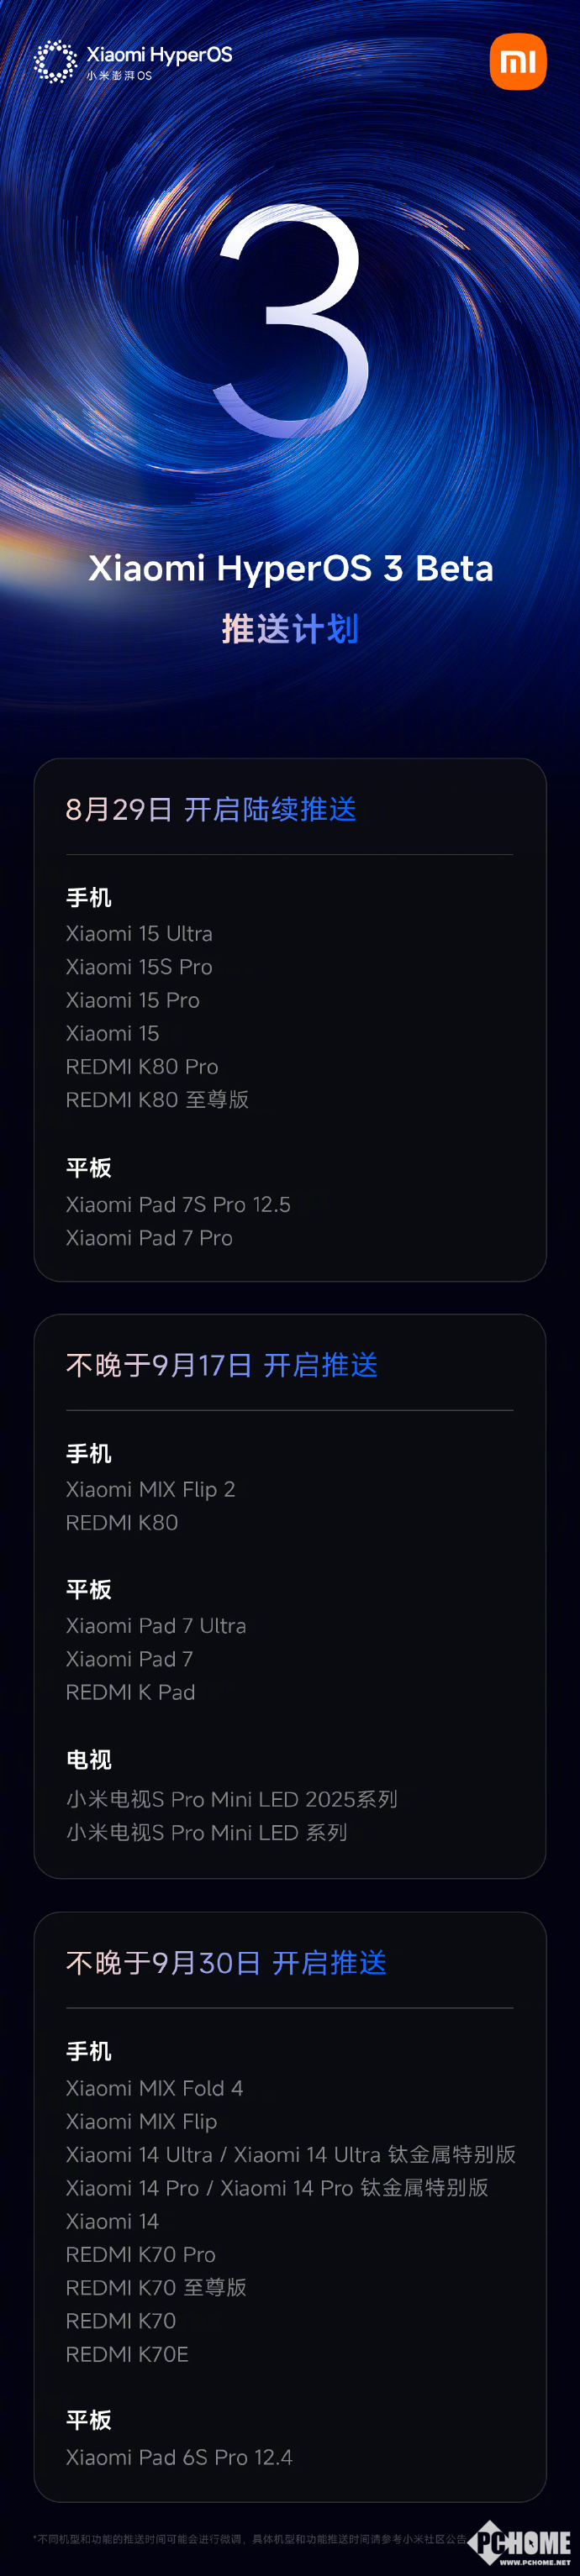Click the PCHOME watermark logo
The width and height of the screenshot is (580, 2576).
click(523, 2544)
